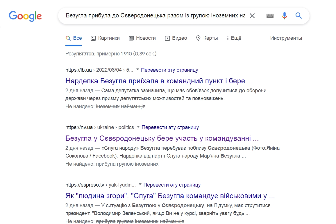The width and height of the screenshot is (336, 224).
Task: Open result 'Безугла у Сєвєродонецьку бере участь'
Action: coord(162,138)
